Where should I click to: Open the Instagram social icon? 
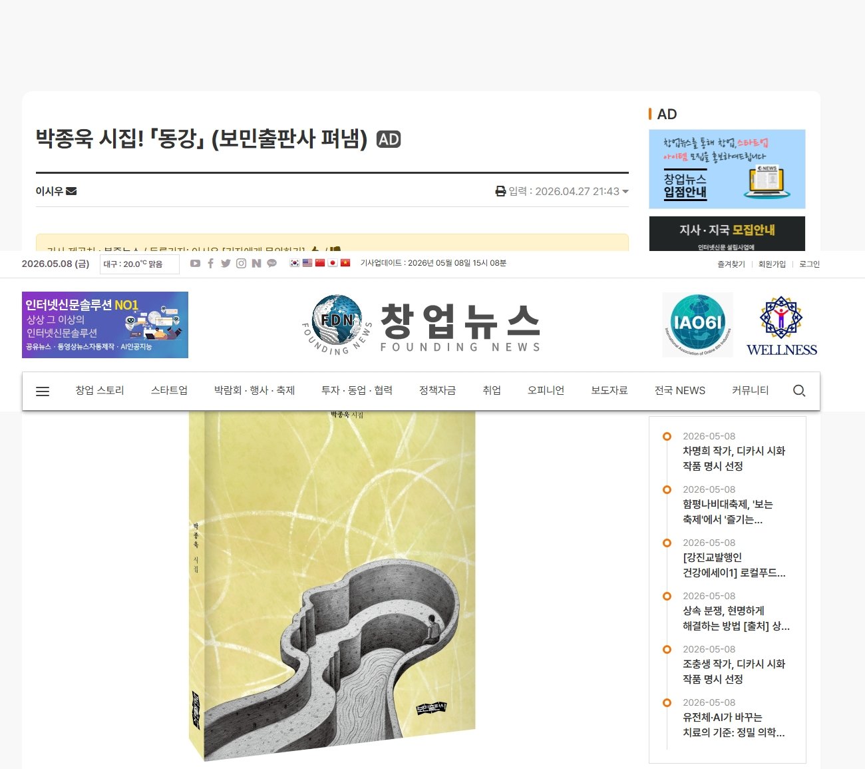(241, 264)
